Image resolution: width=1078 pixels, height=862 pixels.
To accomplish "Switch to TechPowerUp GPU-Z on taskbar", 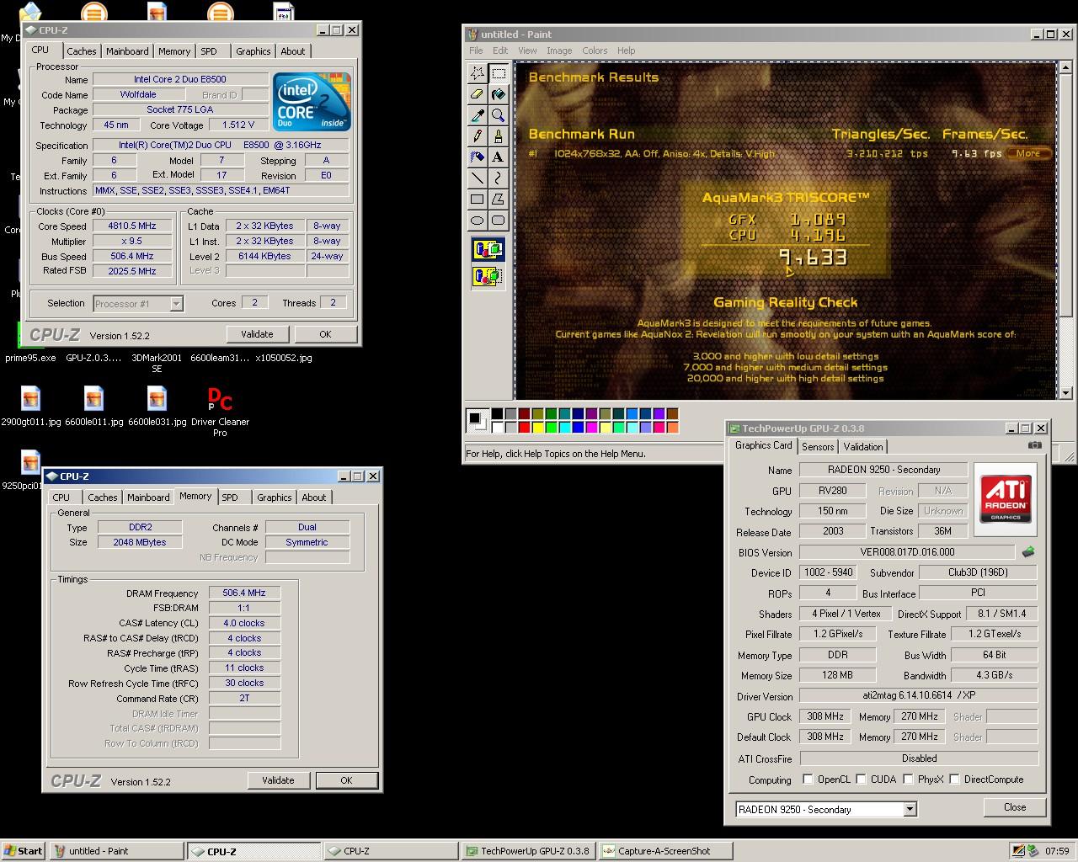I will tap(529, 851).
